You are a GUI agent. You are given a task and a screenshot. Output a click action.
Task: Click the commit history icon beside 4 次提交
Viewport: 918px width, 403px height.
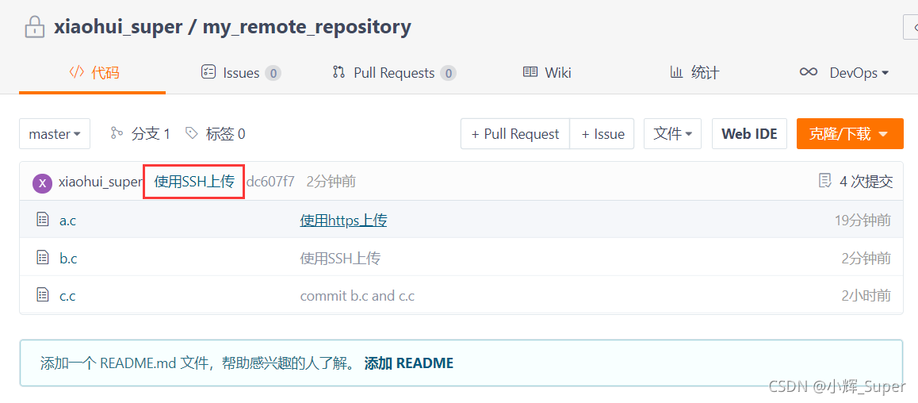[824, 181]
